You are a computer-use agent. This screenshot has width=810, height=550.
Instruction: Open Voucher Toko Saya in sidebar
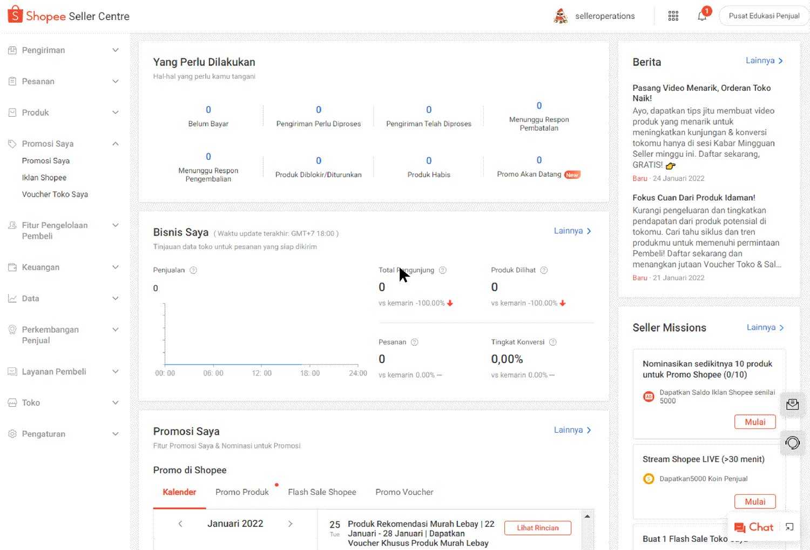click(x=55, y=194)
